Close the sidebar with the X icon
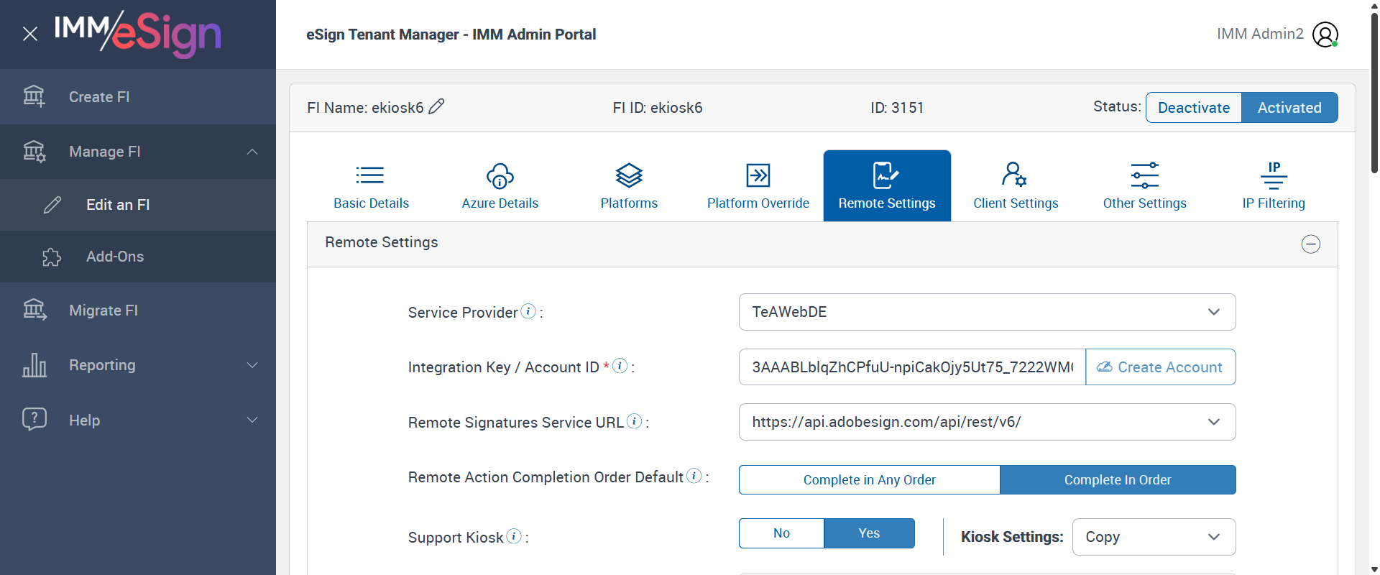 30,34
